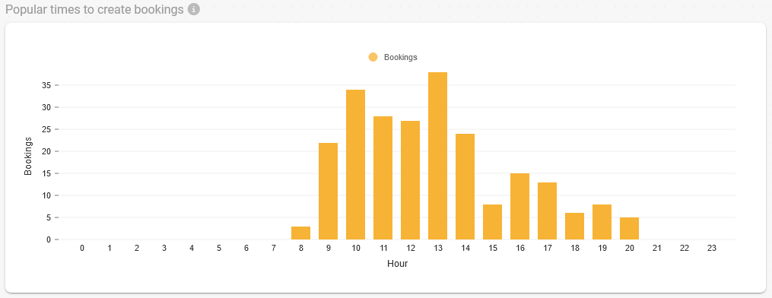Select the bar at hour 17
This screenshot has width=772, height=298.
click(x=547, y=211)
